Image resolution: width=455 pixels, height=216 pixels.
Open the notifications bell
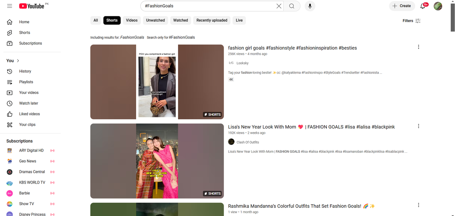point(423,6)
